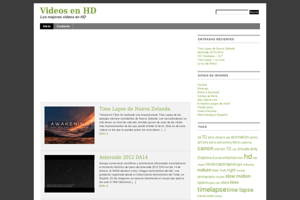
Task: Select the photography tag
Action: click(206, 176)
